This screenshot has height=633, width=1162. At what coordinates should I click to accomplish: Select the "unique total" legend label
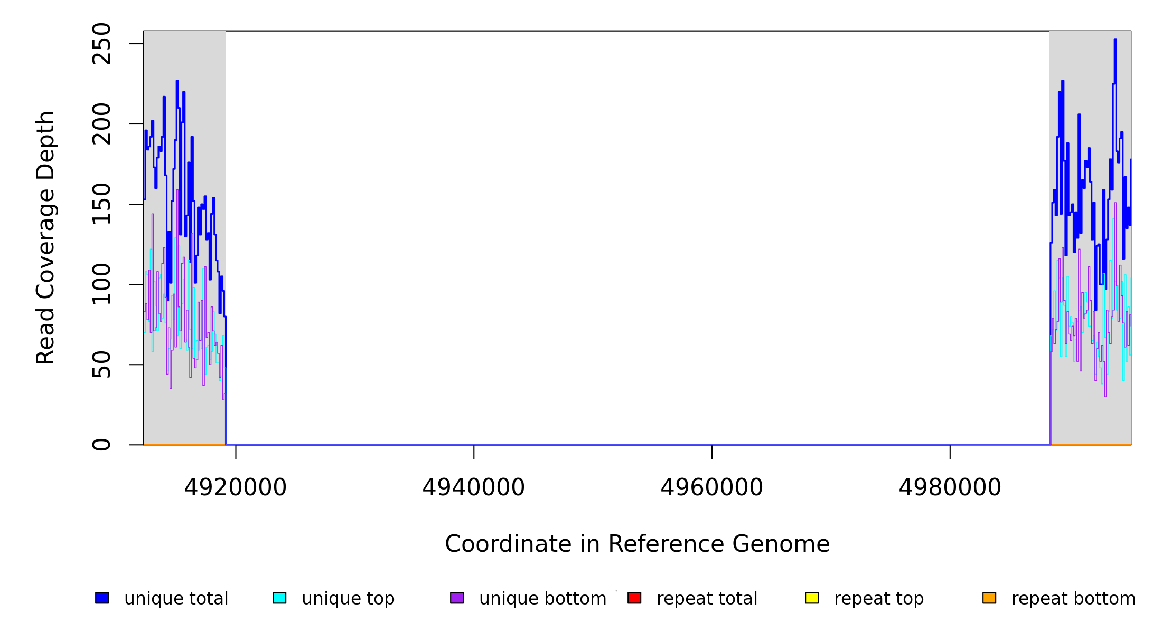pos(176,599)
